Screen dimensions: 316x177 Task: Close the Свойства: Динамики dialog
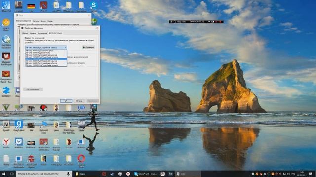click(x=97, y=28)
